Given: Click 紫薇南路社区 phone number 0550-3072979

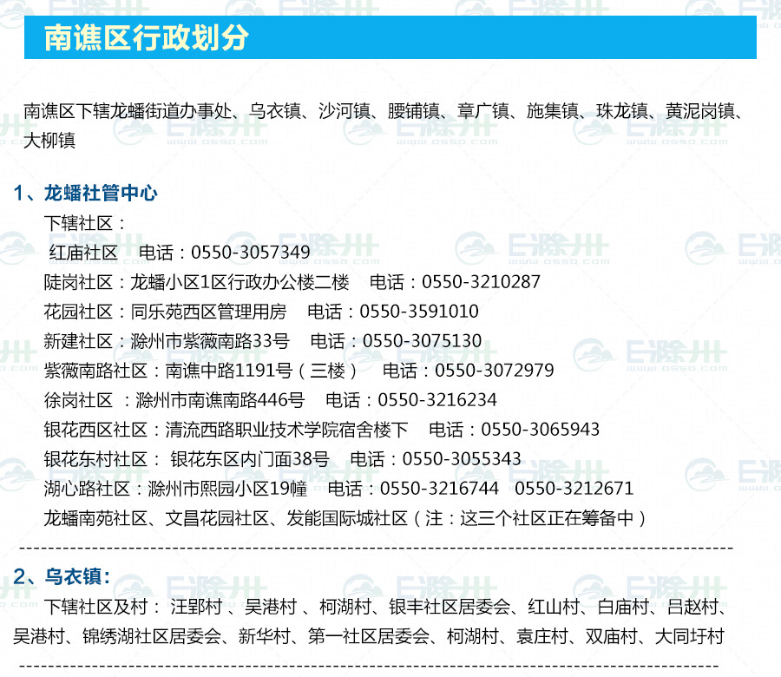Looking at the screenshot, I should (494, 371).
